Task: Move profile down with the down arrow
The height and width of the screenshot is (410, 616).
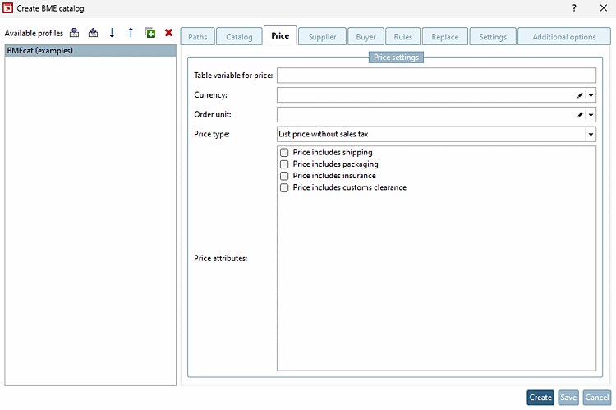Action: point(112,33)
